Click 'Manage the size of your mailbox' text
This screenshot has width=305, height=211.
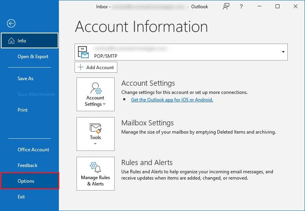[x=199, y=132]
